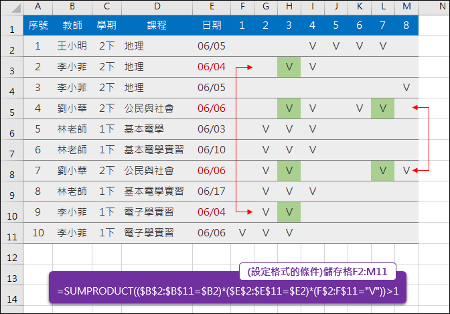The width and height of the screenshot is (450, 314).
Task: Select green V in column H row 8
Action: tap(289, 171)
